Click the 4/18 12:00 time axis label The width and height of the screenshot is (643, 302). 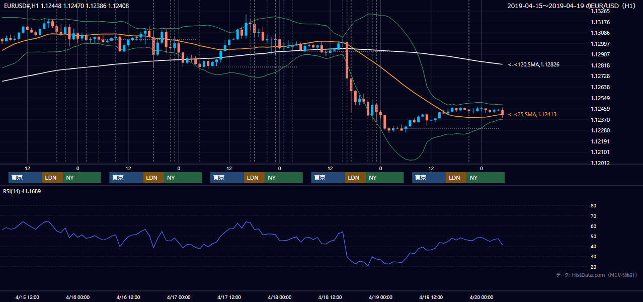330,297
